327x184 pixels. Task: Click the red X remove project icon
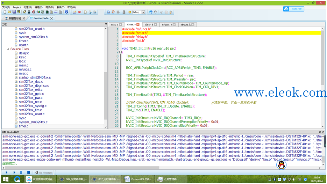[79, 12]
